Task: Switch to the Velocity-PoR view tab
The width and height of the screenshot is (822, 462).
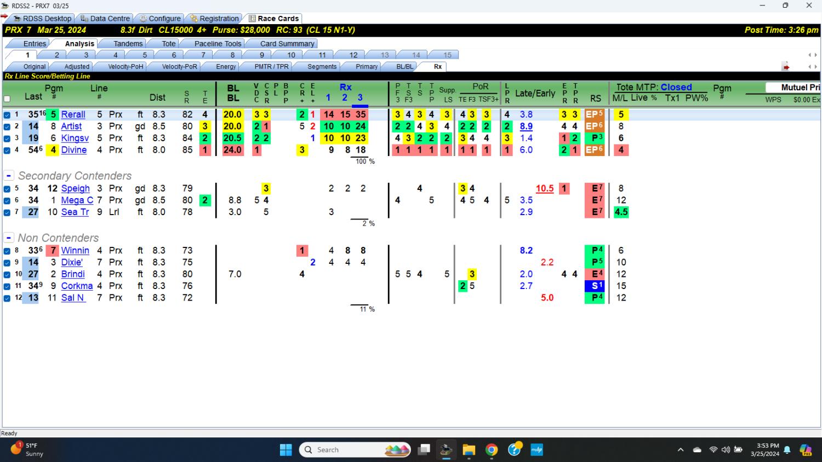Action: coord(179,66)
